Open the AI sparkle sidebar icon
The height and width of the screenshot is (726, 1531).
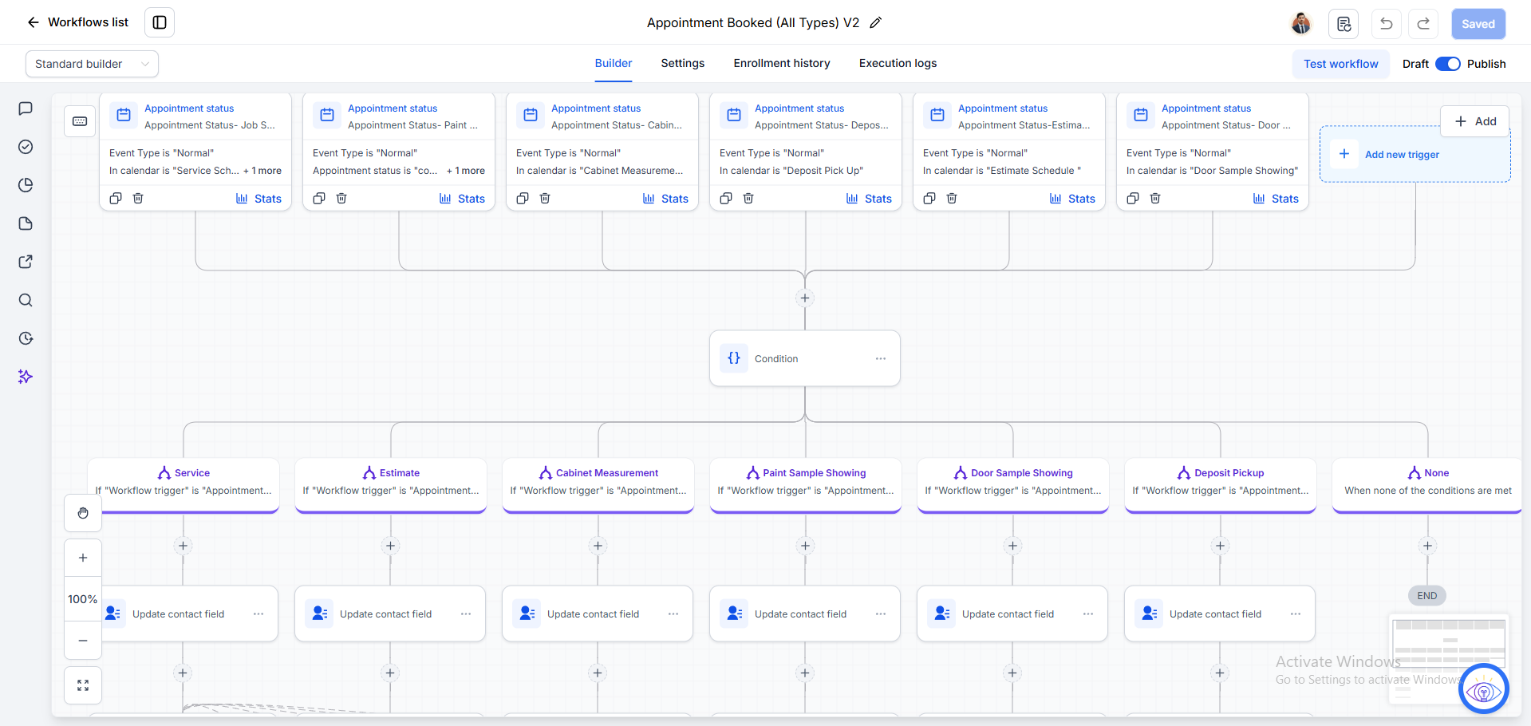(26, 377)
